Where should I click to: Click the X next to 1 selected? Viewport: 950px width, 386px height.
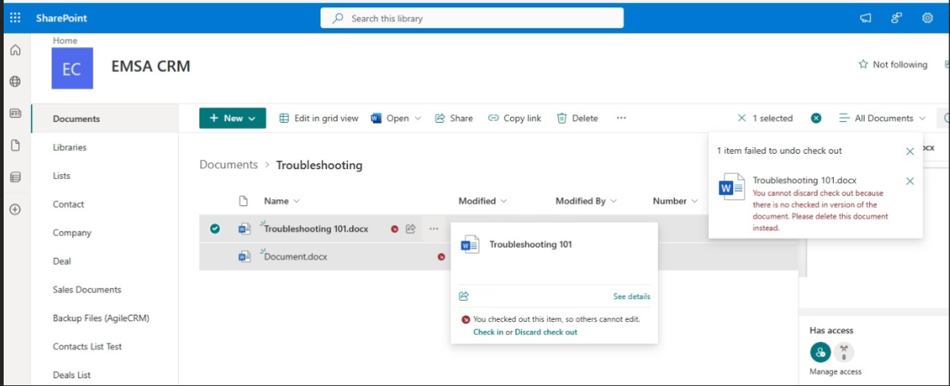tap(741, 118)
